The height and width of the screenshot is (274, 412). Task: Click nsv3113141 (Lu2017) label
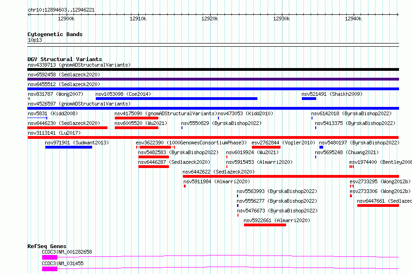coord(54,133)
